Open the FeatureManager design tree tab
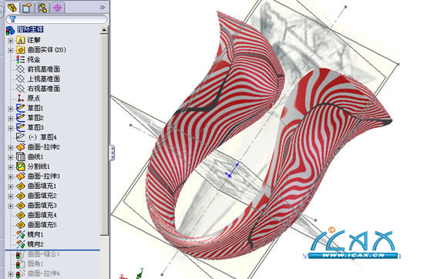This screenshot has height=279, width=424. point(12,8)
